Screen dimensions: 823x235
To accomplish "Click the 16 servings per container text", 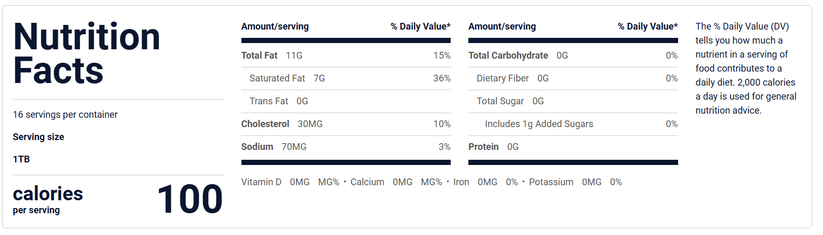I will tap(65, 115).
